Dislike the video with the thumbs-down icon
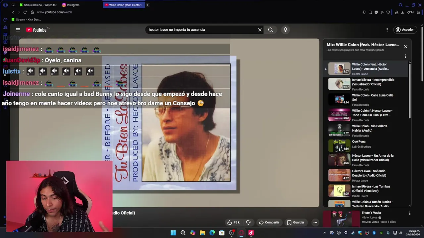424x238 pixels. (x=248, y=222)
